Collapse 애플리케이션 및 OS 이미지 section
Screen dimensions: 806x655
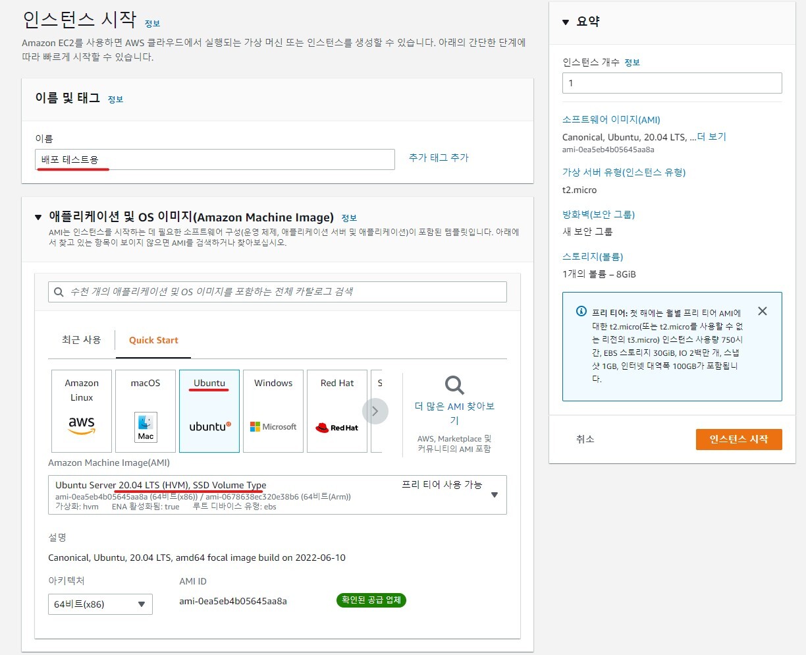pos(38,217)
